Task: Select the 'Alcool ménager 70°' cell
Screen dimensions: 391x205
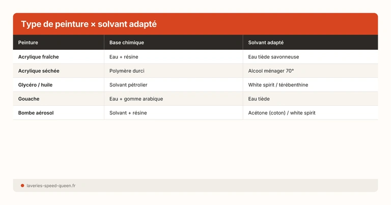Action: tap(271, 71)
